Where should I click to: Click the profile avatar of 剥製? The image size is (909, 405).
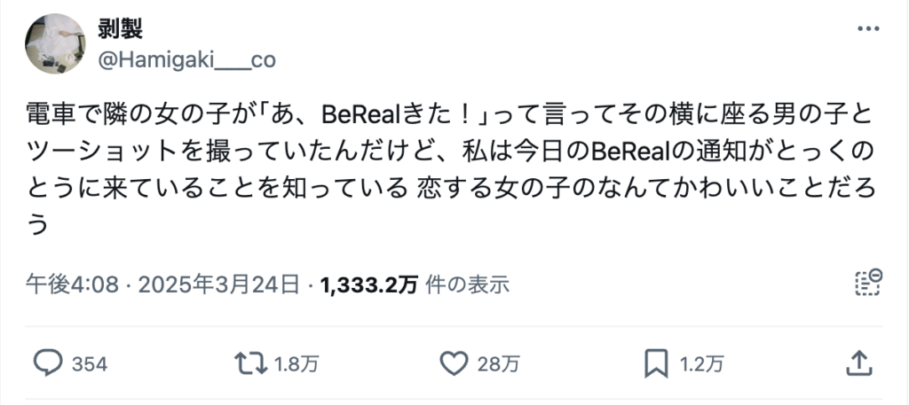(x=55, y=43)
